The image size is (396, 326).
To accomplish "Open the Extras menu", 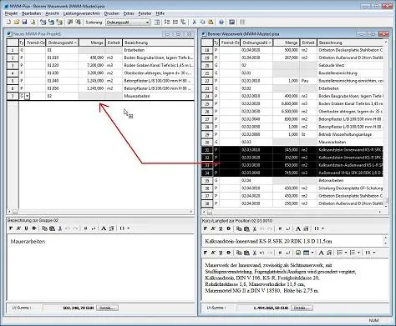I will [129, 13].
